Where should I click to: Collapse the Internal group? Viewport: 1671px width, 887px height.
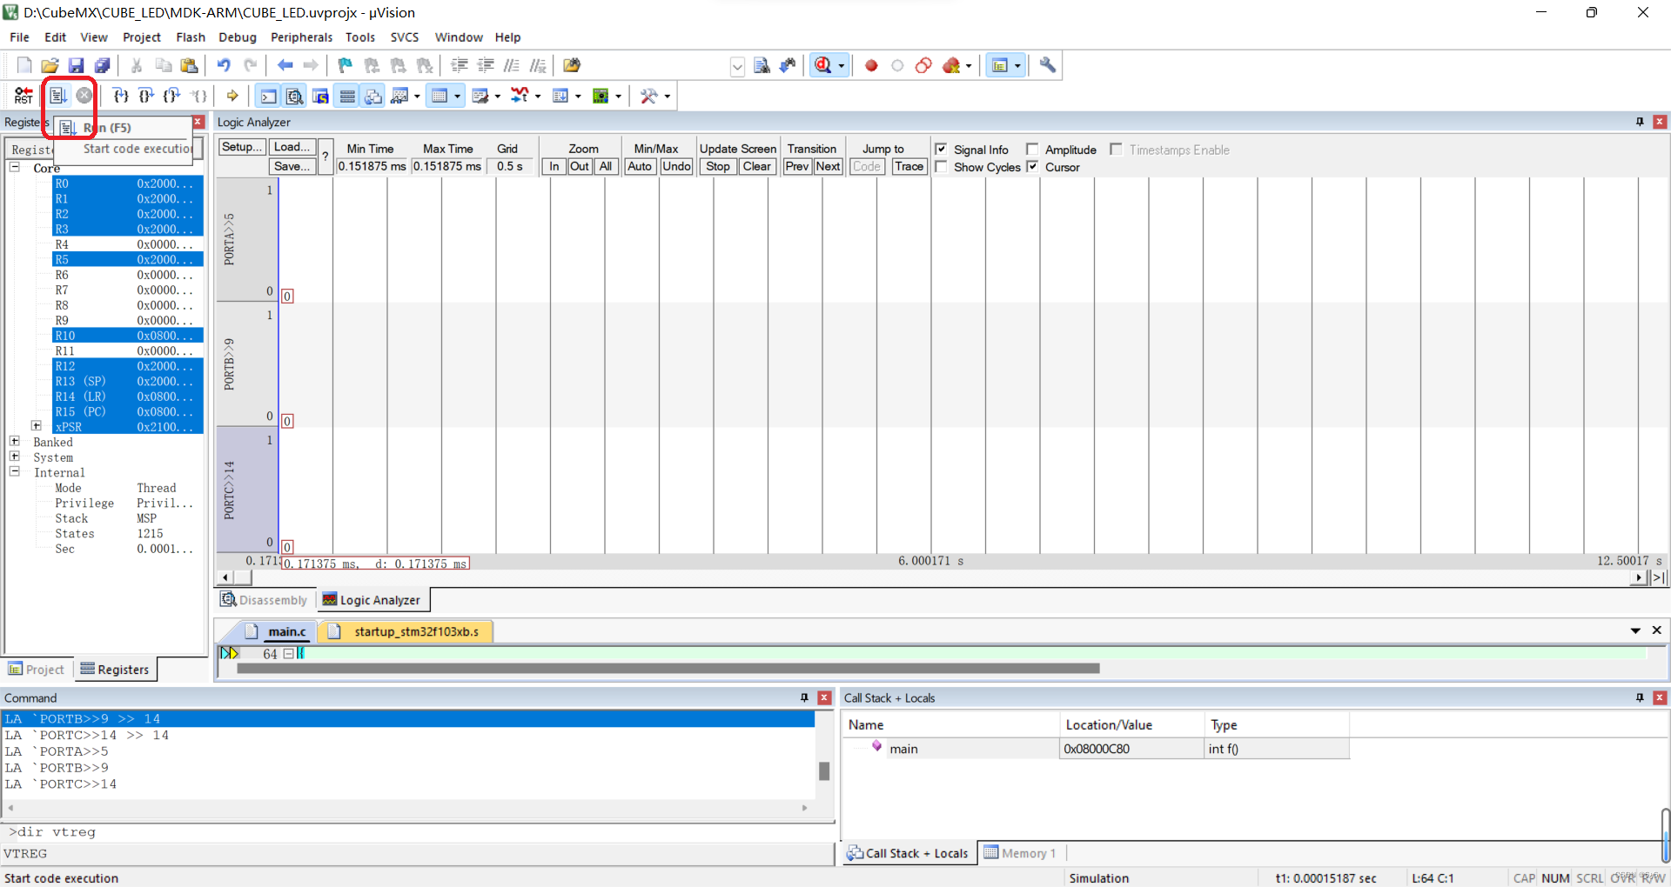coord(15,471)
